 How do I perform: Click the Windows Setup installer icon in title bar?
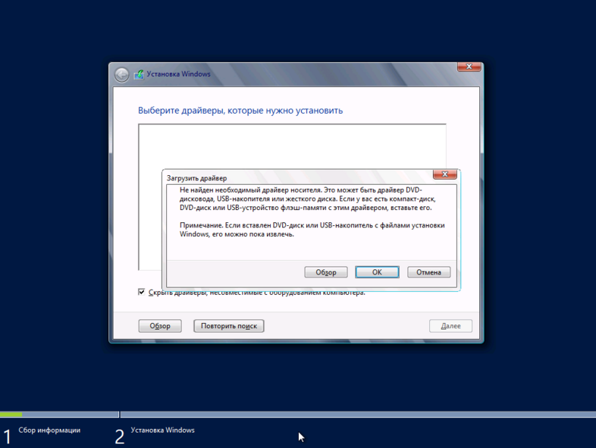(139, 74)
